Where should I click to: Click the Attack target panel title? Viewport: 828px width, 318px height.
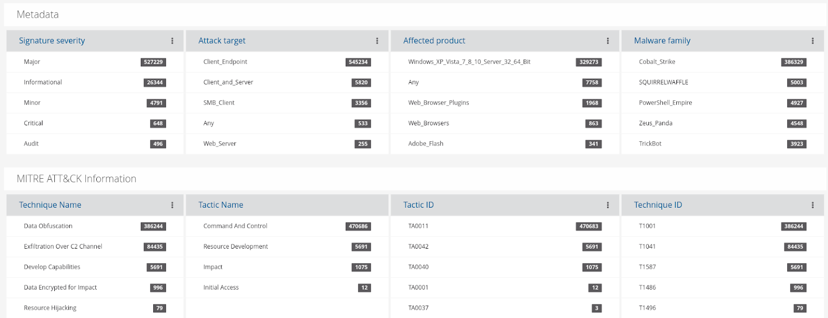tap(222, 41)
